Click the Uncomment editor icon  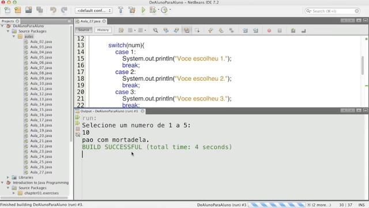pyautogui.click(x=304, y=31)
